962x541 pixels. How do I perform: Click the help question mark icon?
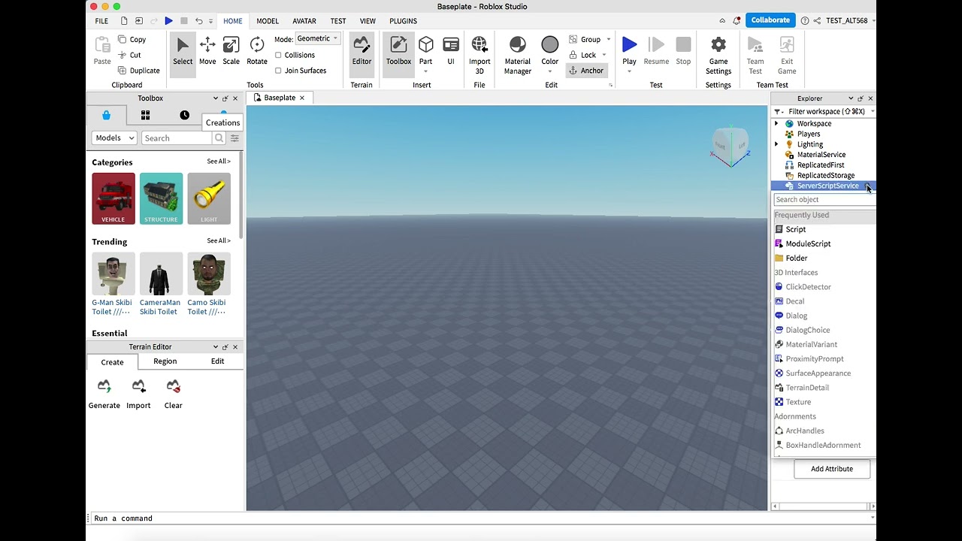805,20
